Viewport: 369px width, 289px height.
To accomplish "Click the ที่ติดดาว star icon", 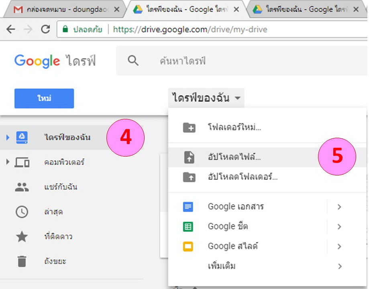I will point(22,236).
